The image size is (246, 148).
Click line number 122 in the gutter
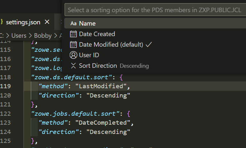5,113
